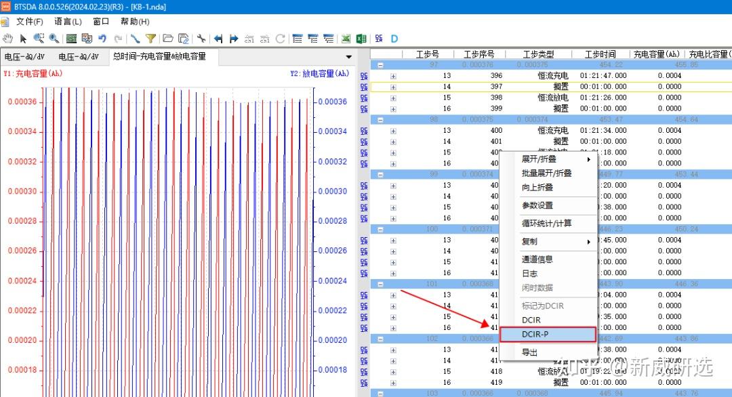Open the data filter funnel icon
732x397 pixels.
click(149, 38)
